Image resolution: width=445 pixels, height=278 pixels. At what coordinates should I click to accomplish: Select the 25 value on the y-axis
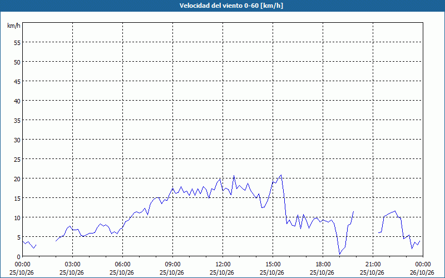[17, 159]
